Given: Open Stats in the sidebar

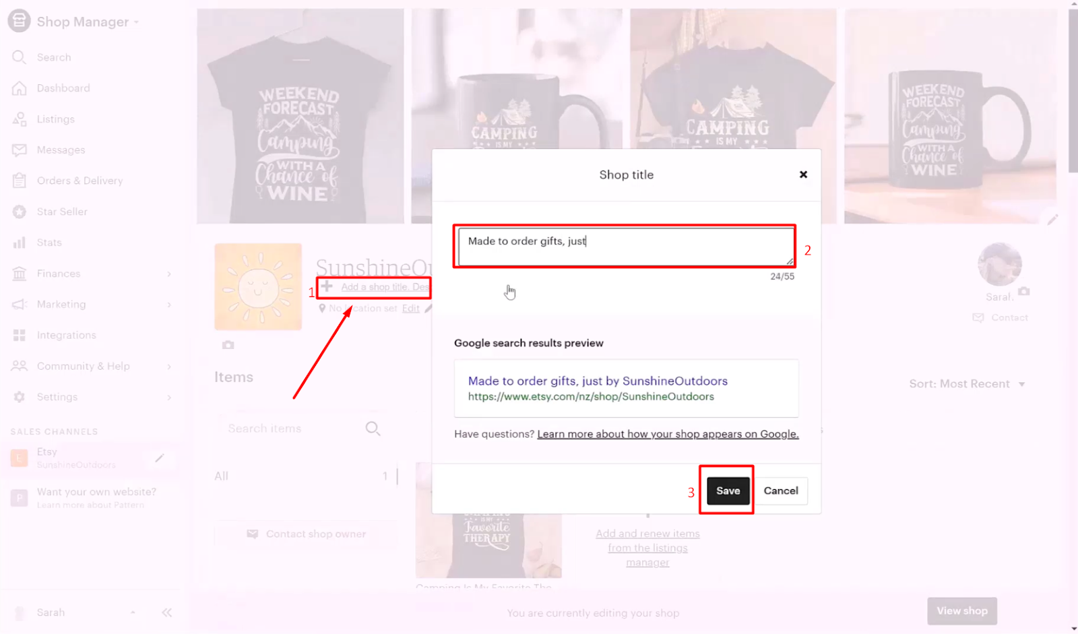Looking at the screenshot, I should pyautogui.click(x=49, y=243).
